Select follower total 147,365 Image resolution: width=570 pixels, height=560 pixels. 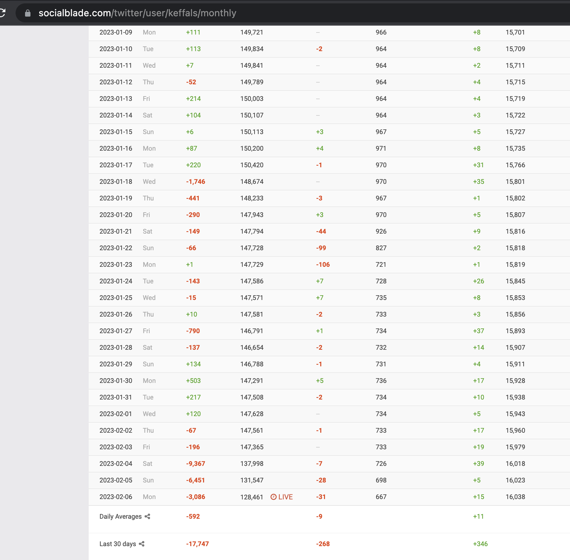(x=252, y=447)
